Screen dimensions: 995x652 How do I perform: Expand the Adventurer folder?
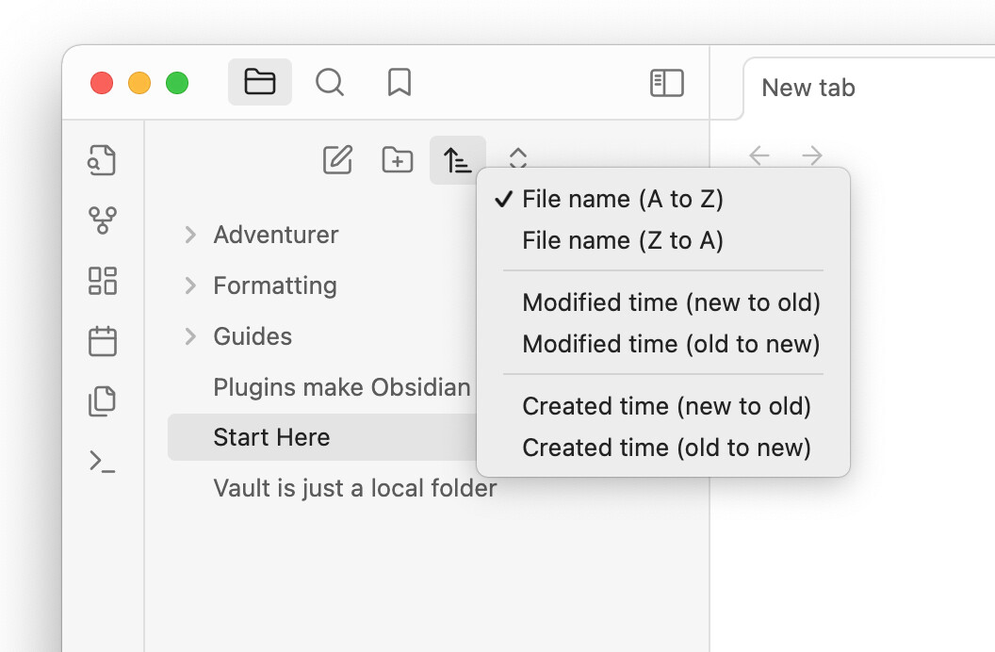tap(189, 235)
